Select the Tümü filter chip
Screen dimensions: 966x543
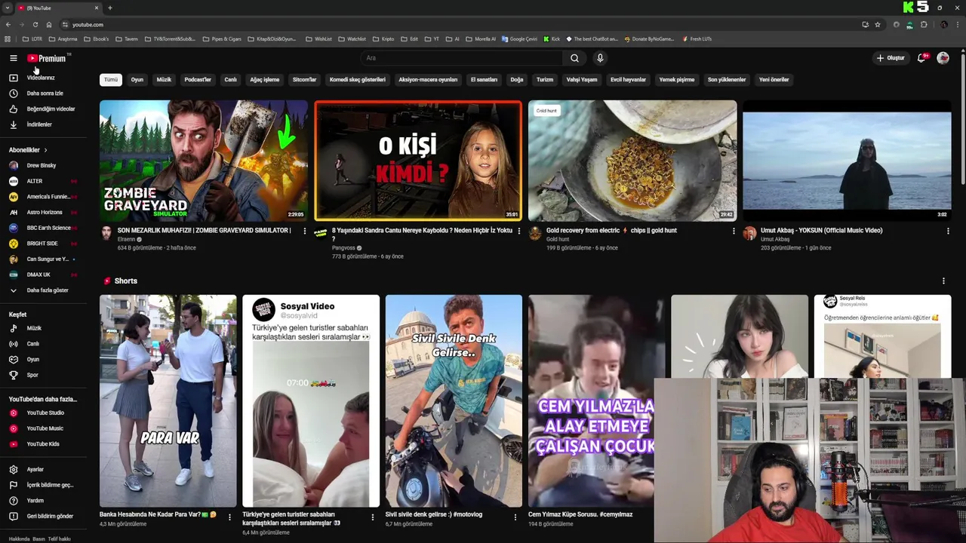click(x=111, y=79)
